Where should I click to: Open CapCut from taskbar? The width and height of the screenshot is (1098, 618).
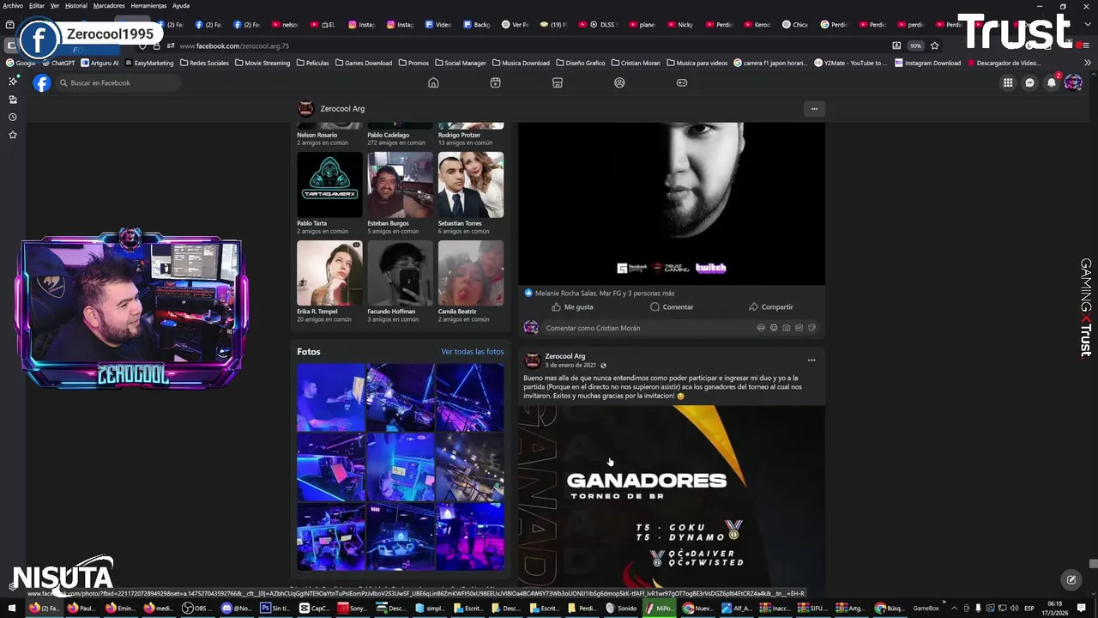tap(314, 608)
